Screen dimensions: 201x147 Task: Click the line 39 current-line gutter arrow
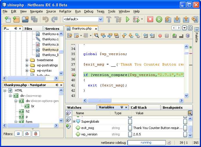pyautogui.click(x=74, y=75)
